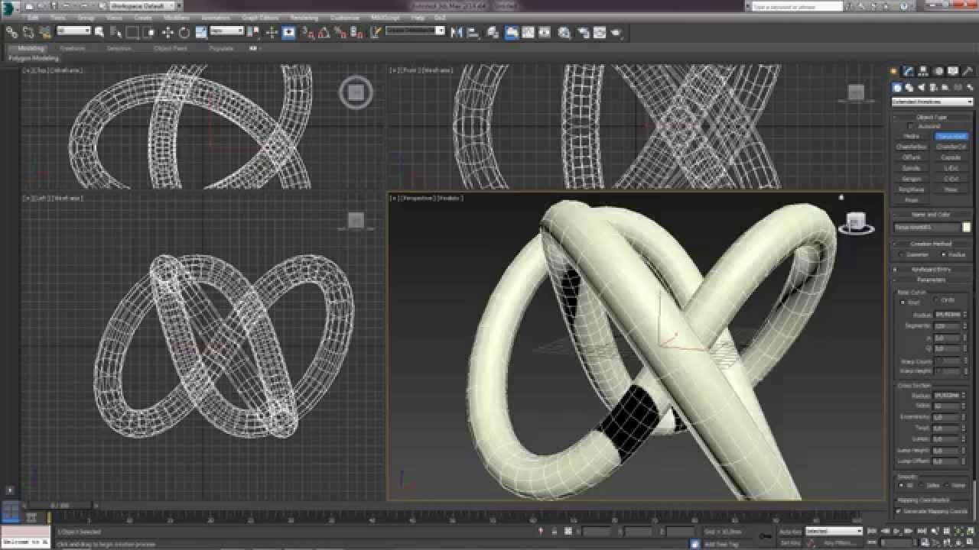Activate the Select and Move tool
This screenshot has width=979, height=550.
[168, 32]
